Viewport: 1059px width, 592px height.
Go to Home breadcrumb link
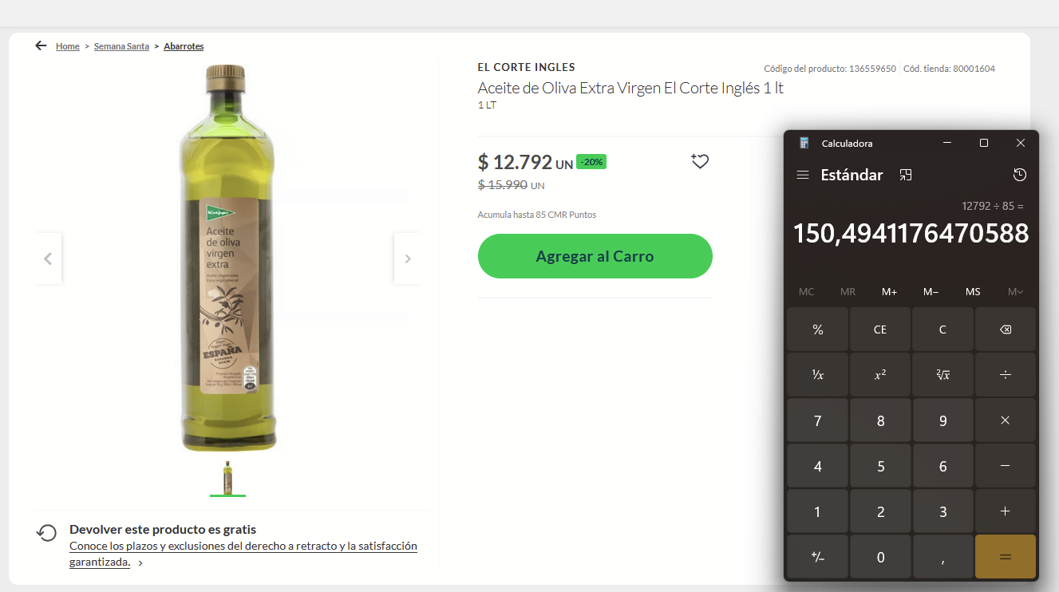68,46
